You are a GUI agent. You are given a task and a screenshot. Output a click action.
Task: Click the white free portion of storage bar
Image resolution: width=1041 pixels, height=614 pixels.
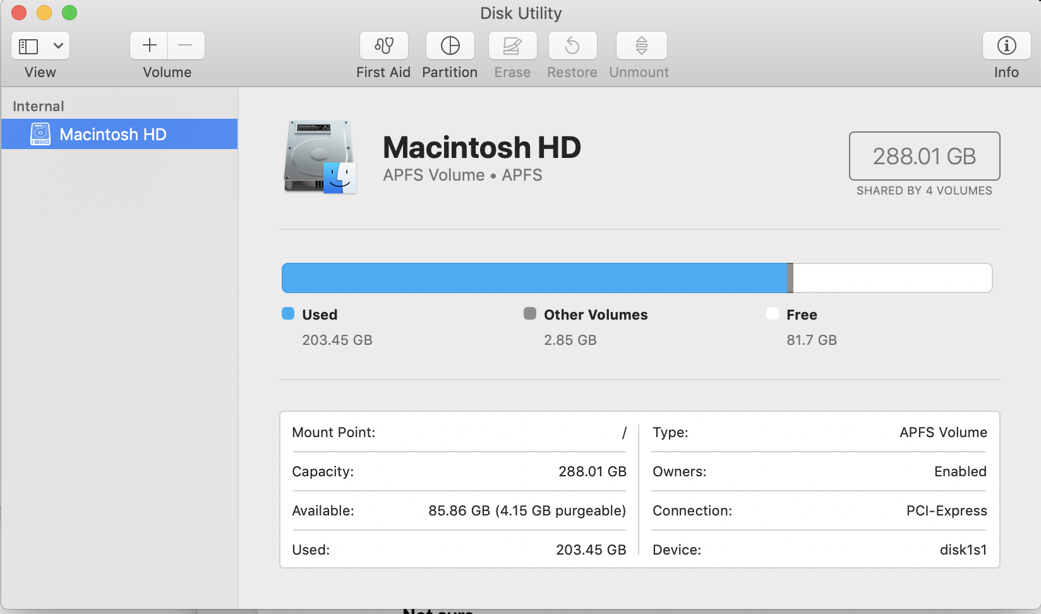[x=893, y=278]
